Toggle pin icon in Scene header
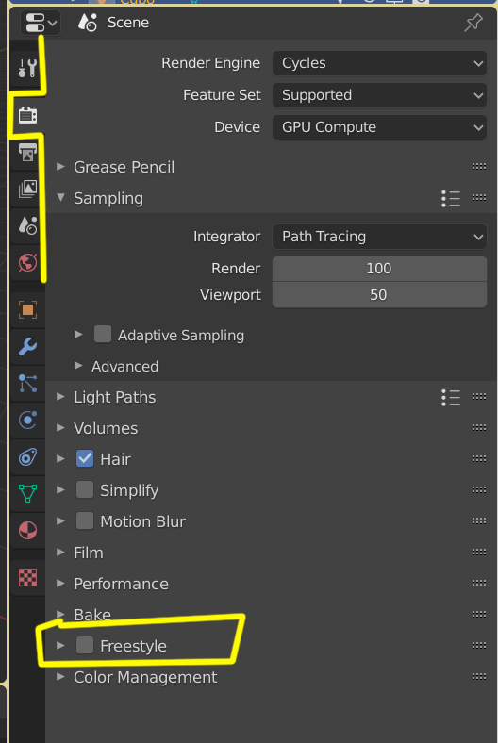Image resolution: width=498 pixels, height=743 pixels. pos(473,23)
